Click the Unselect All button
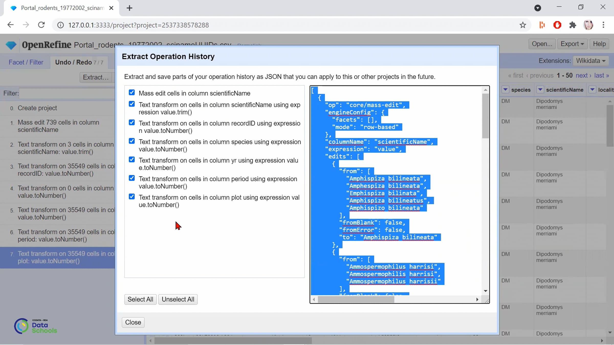The height and width of the screenshot is (345, 614). [x=178, y=299]
